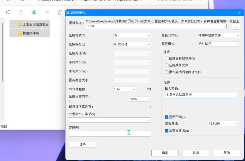The width and height of the screenshot is (245, 161).
Task: Open the CPU 线程数 dropdown
Action: click(x=125, y=89)
